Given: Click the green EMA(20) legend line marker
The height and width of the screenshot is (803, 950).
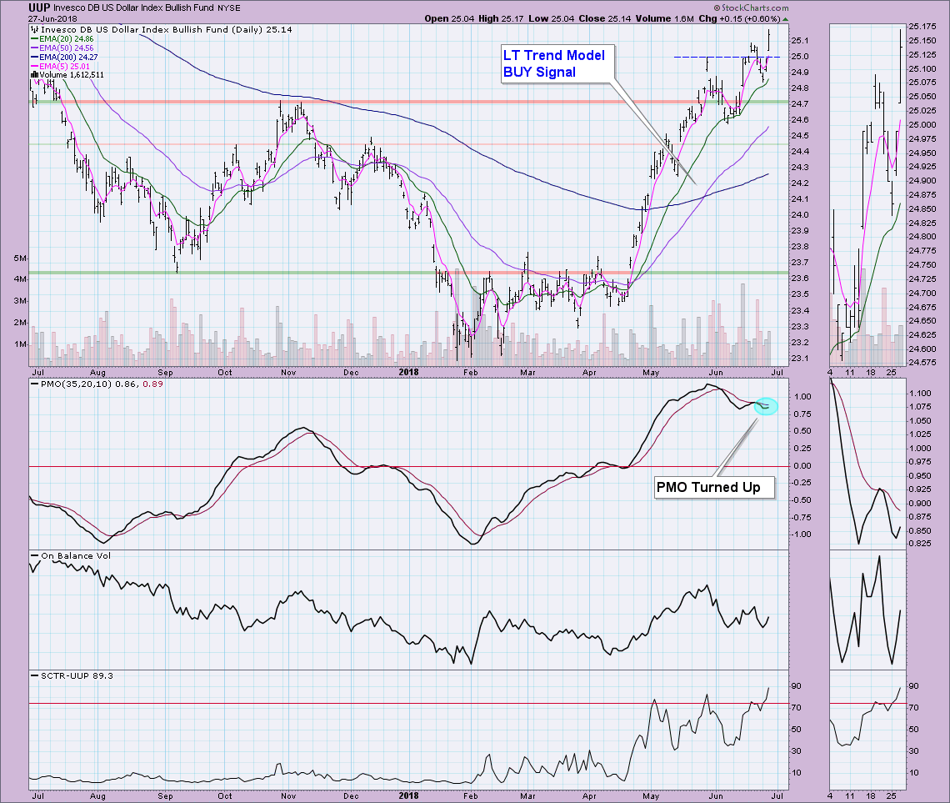Looking at the screenshot, I should click(x=34, y=39).
